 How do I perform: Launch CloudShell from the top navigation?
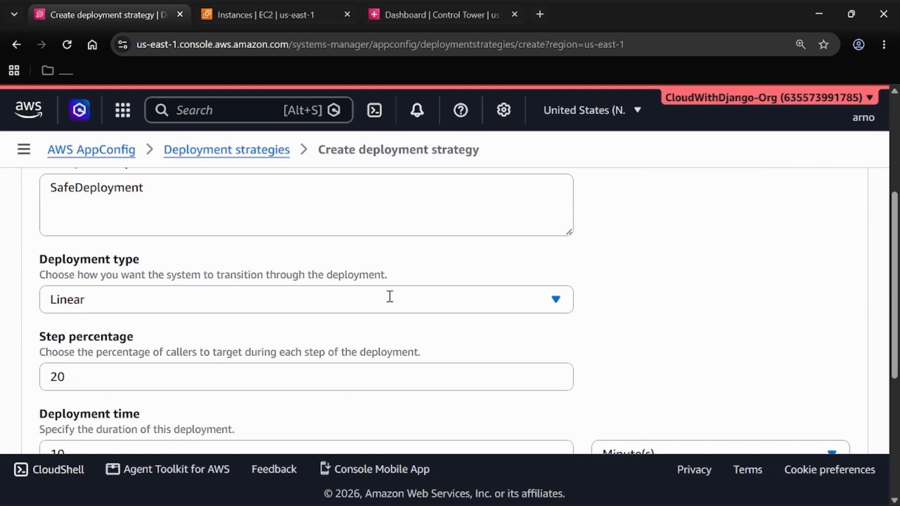click(375, 110)
